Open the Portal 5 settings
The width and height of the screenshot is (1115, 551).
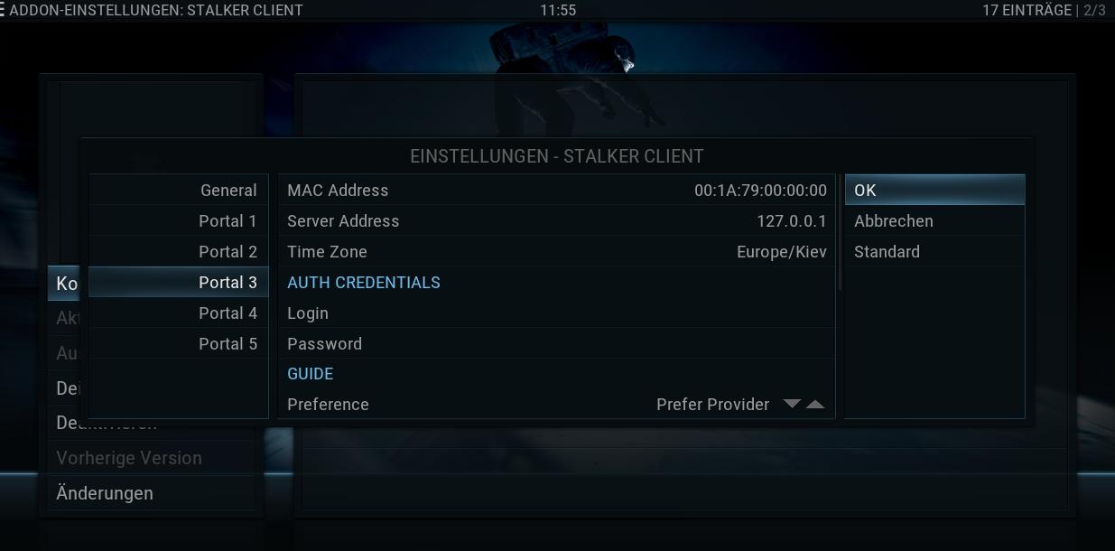[179, 344]
